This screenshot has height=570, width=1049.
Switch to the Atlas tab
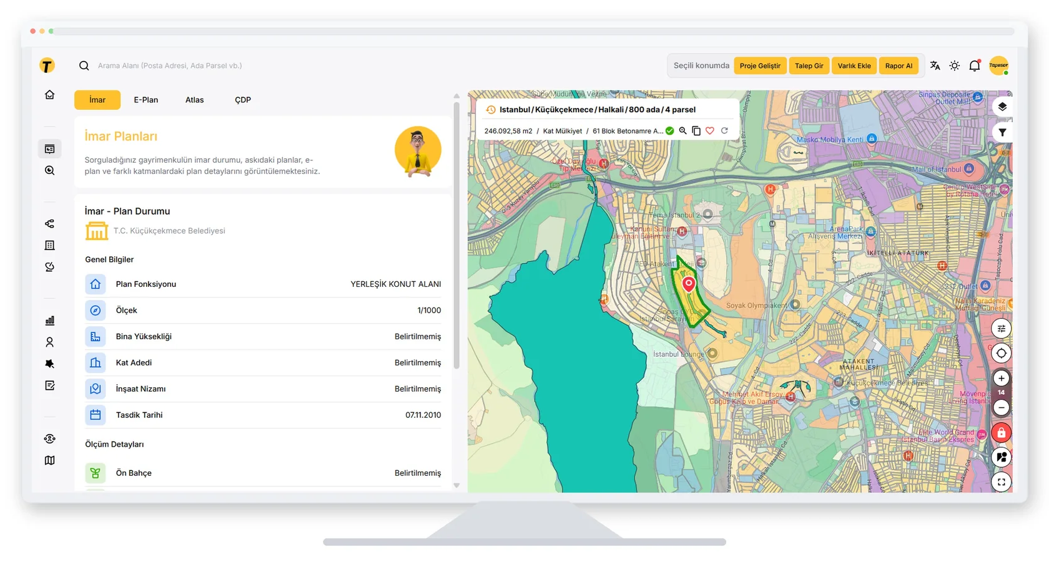[x=195, y=100]
